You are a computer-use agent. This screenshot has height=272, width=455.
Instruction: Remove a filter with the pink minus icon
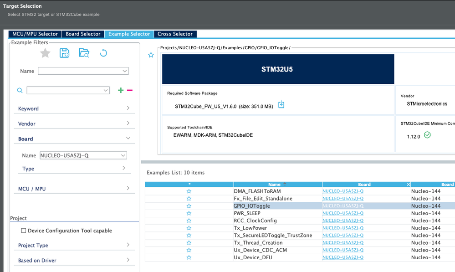point(130,90)
